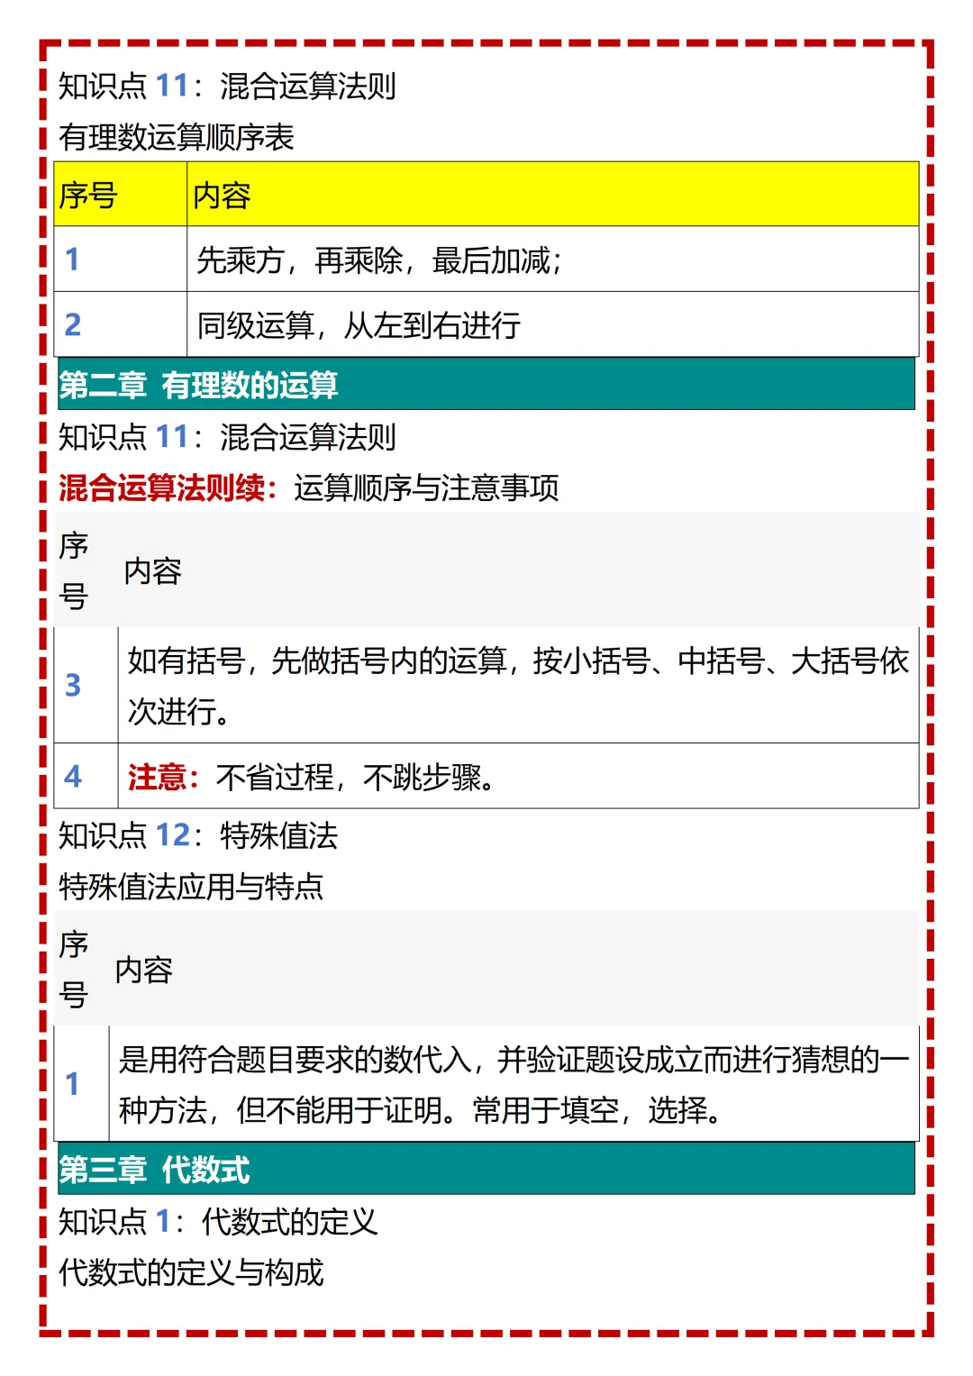Click '知识点 11：混合运算法则' below the 第二章 heading
The height and width of the screenshot is (1376, 973).
227,437
